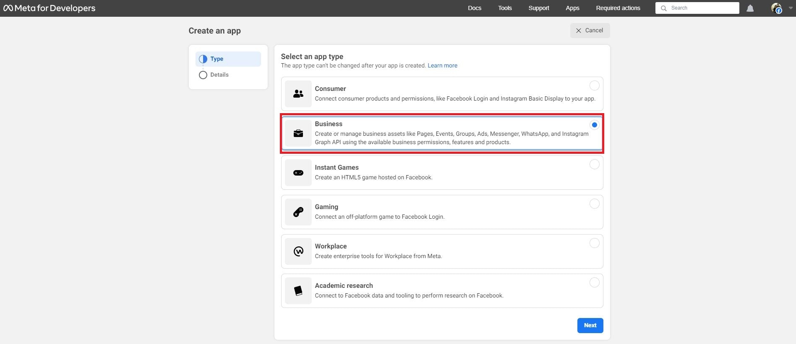Click the Workplace option title
Viewport: 796px width, 344px height.
coord(331,246)
